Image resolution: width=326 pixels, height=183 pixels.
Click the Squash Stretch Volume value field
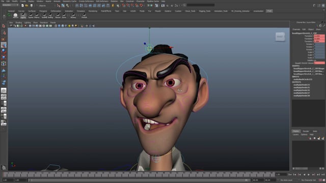click(319, 63)
